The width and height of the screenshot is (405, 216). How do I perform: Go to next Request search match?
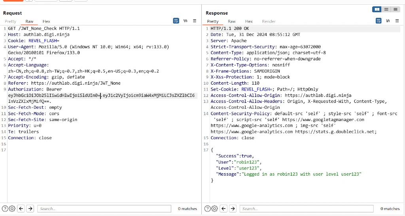30,208
